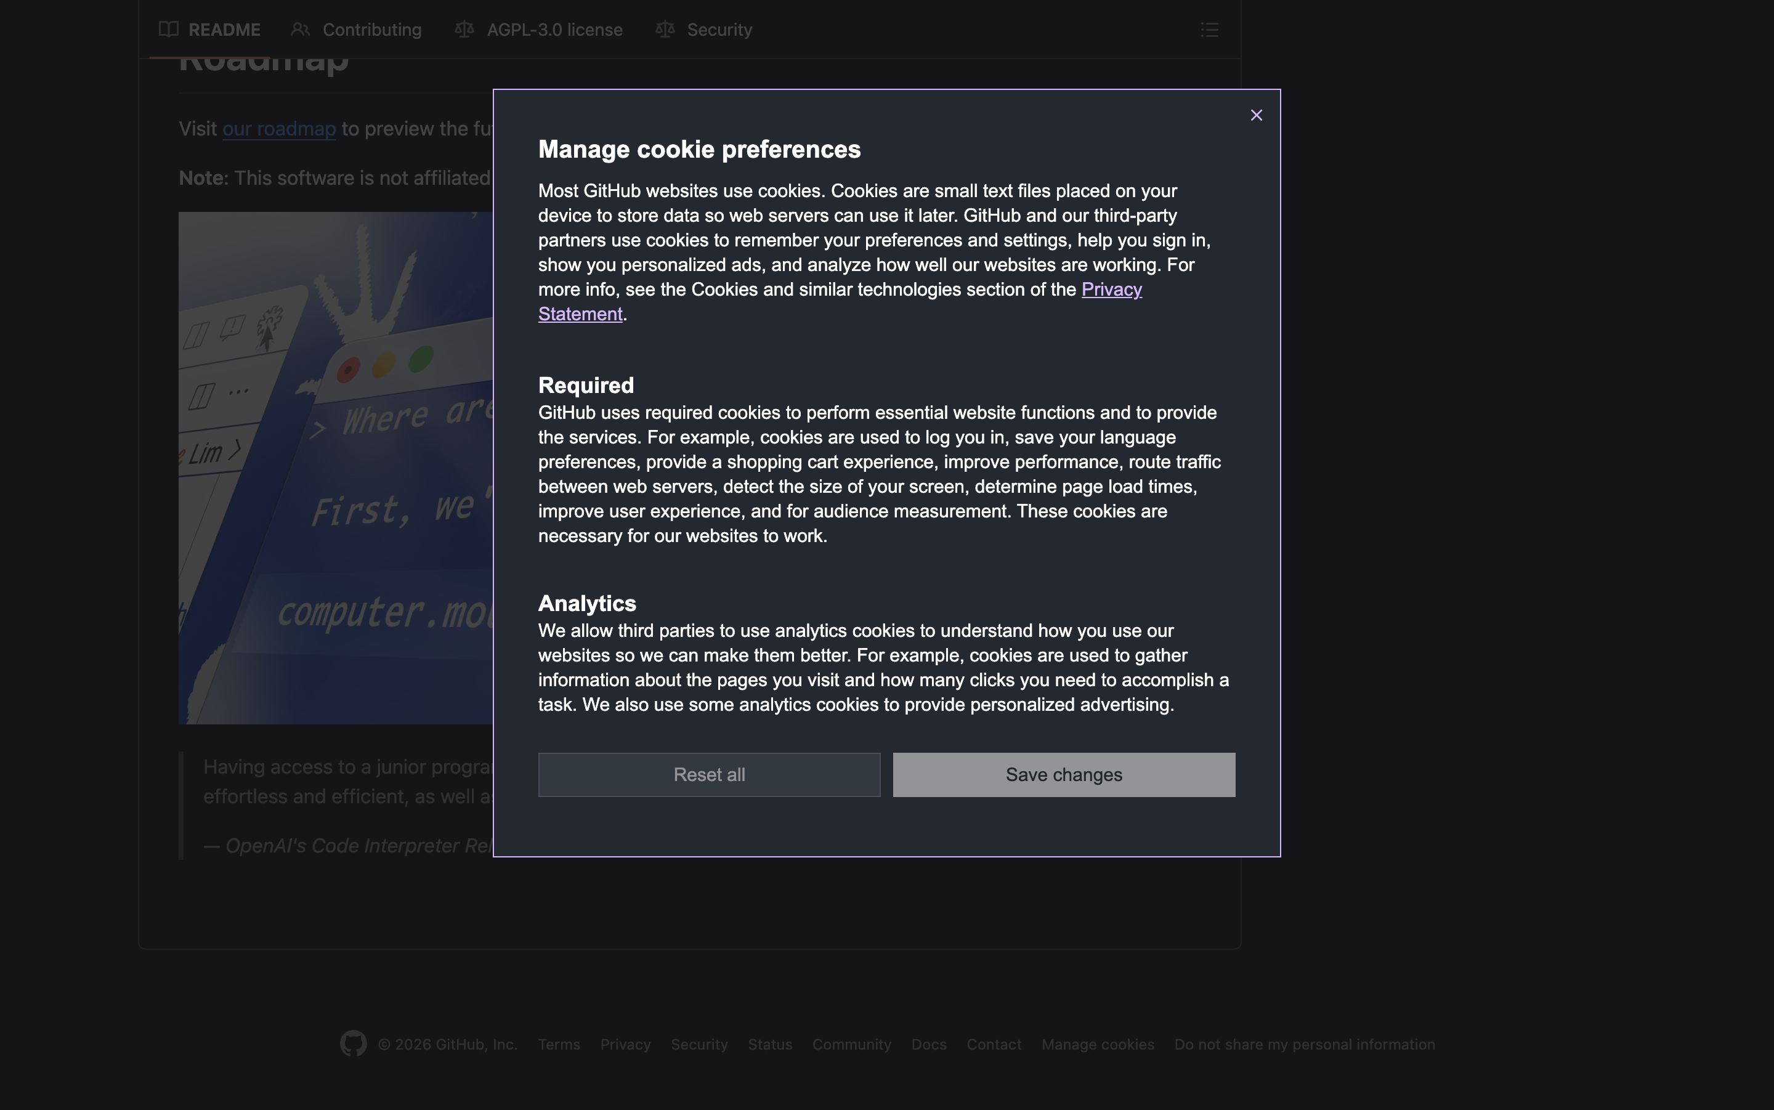Image resolution: width=1774 pixels, height=1110 pixels.
Task: Open the Terms footer link
Action: click(559, 1044)
